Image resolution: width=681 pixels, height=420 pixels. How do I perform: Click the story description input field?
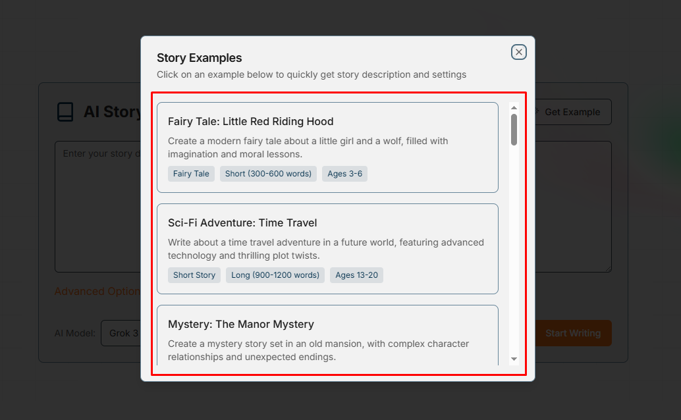97,207
